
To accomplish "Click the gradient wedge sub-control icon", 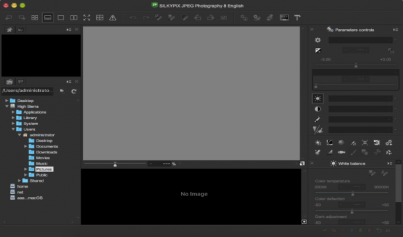I will (x=329, y=152).
